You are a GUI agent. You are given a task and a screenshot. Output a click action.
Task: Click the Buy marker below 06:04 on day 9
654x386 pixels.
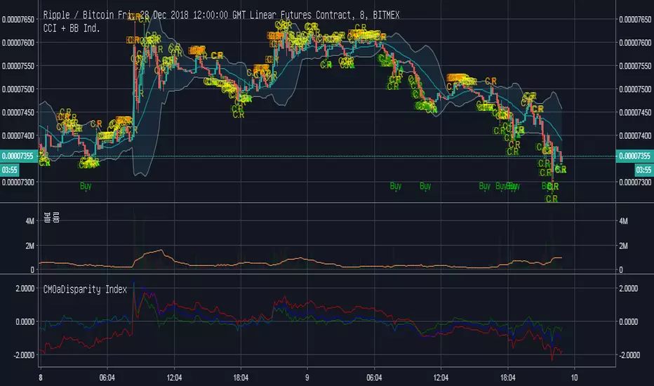pos(396,186)
